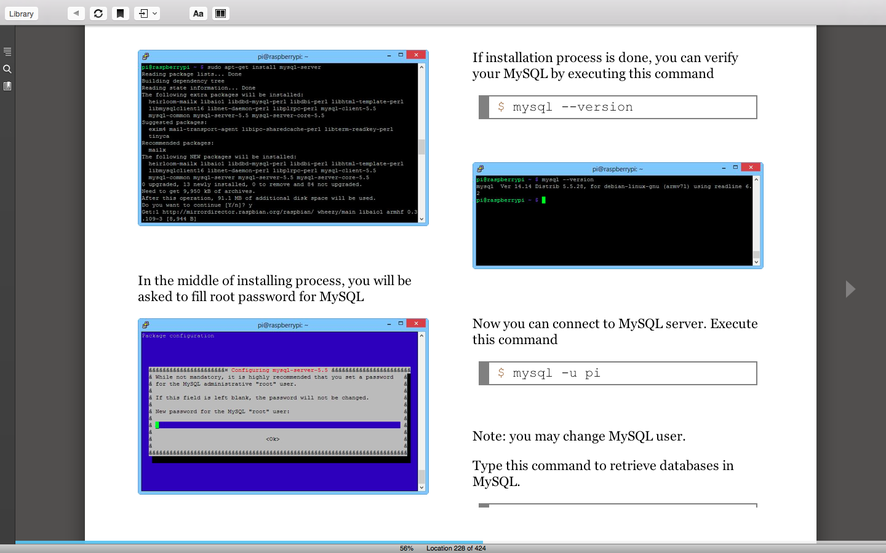886x553 pixels.
Task: Click the back arrow toolbar button
Action: tap(76, 13)
